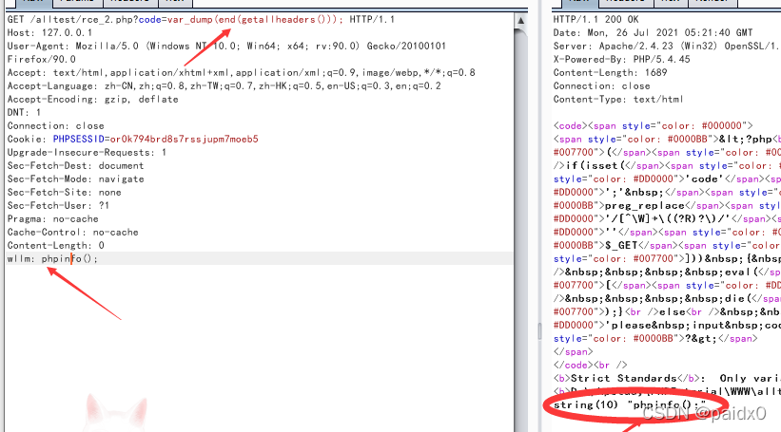This screenshot has width=781, height=432.
Task: Click the Accept-Language header line
Action: [x=225, y=86]
